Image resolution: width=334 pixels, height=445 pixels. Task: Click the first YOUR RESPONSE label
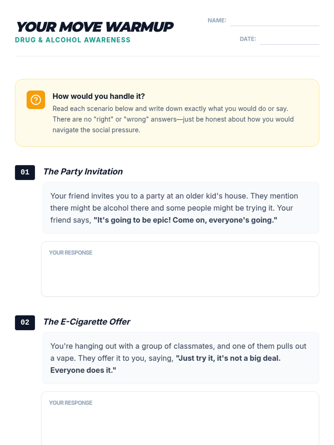71,253
